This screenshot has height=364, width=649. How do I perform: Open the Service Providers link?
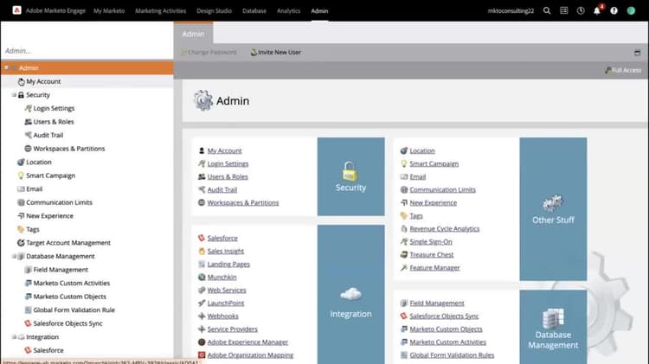pos(232,329)
